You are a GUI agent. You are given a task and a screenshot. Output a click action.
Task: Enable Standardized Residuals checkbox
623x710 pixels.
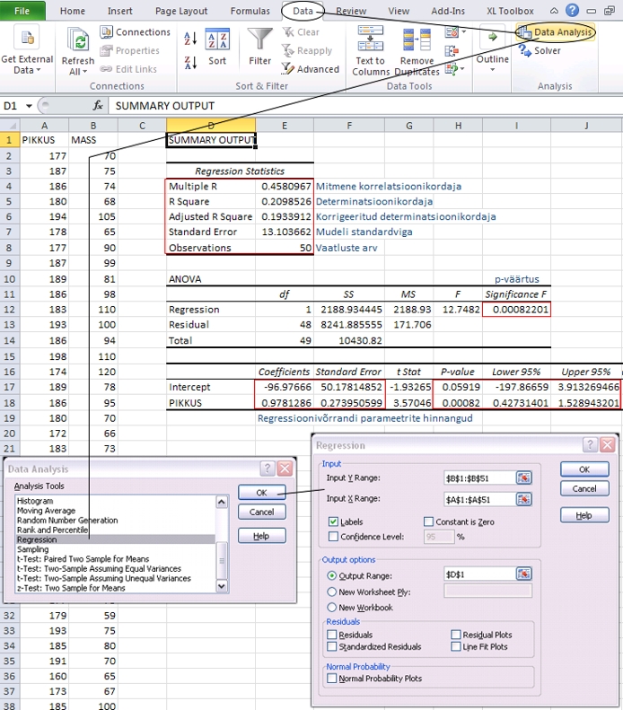click(x=332, y=646)
